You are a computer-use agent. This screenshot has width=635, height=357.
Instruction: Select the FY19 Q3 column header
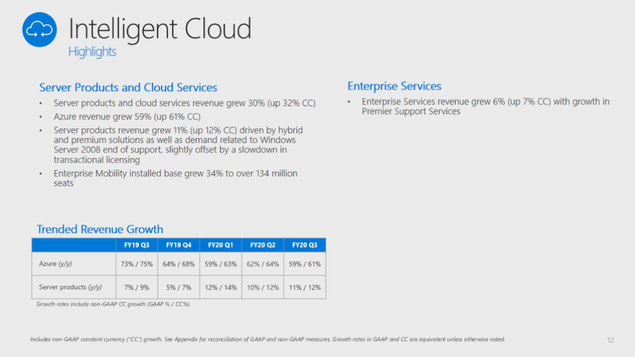(x=136, y=245)
